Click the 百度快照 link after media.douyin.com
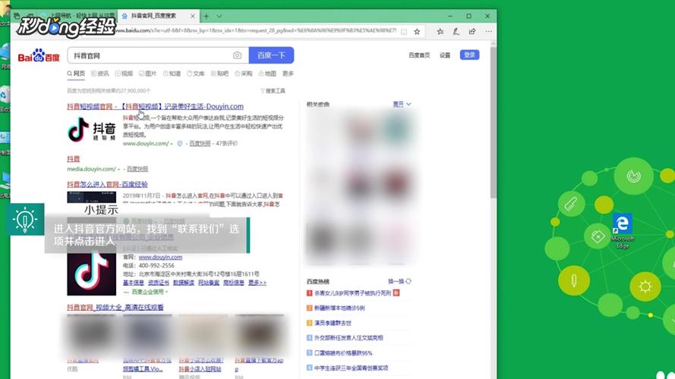The height and width of the screenshot is (379, 675). (137, 169)
